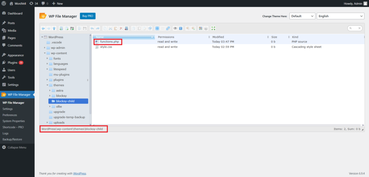
Task: Select blocksy-child folder in tree
Action: pos(68,101)
